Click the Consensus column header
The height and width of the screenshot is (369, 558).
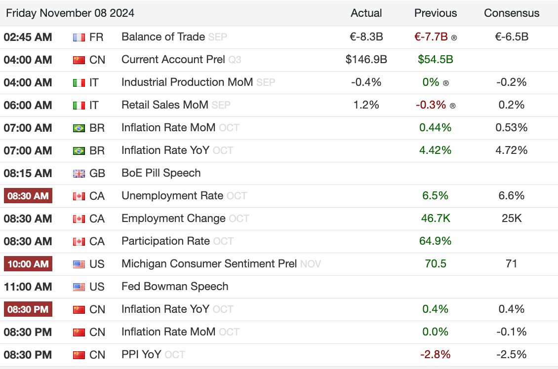click(x=512, y=13)
